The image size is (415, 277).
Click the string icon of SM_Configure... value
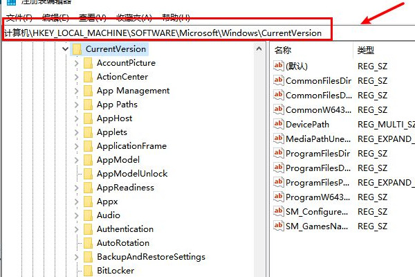(279, 211)
